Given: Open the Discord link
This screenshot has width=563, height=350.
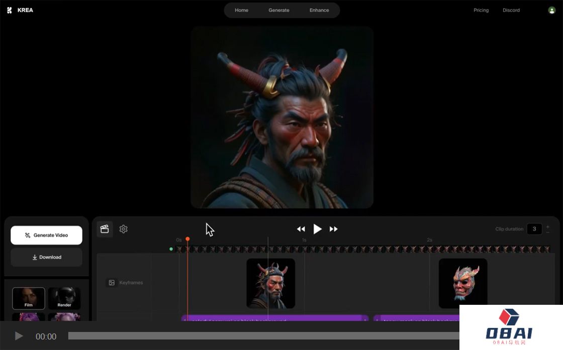Looking at the screenshot, I should point(511,10).
